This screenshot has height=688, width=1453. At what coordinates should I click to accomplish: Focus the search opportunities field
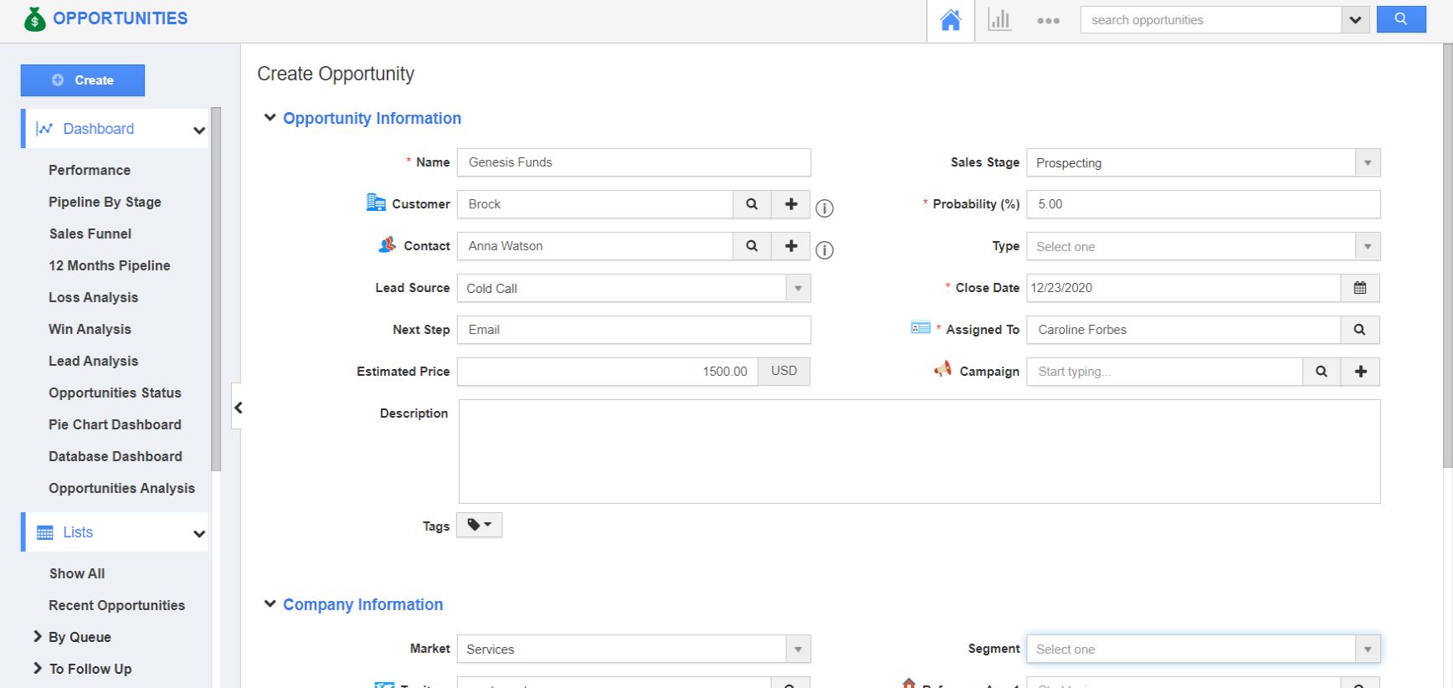click(x=1211, y=20)
